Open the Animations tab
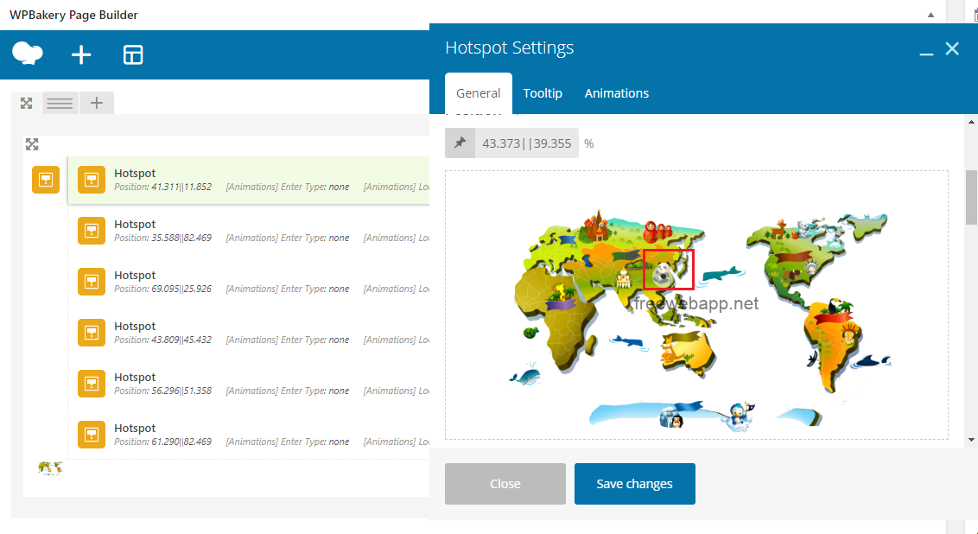 [617, 93]
